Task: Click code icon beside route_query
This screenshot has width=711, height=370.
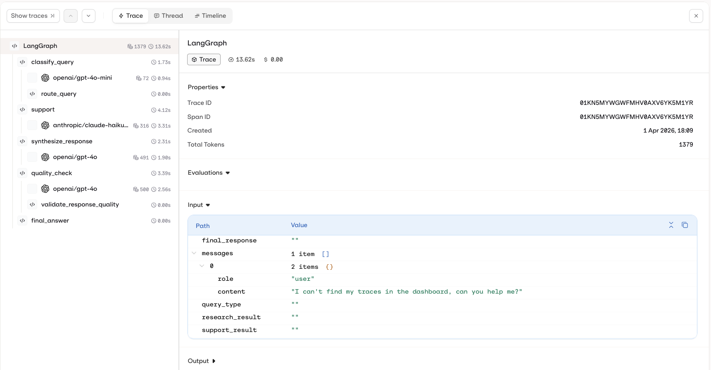Action: [x=32, y=94]
